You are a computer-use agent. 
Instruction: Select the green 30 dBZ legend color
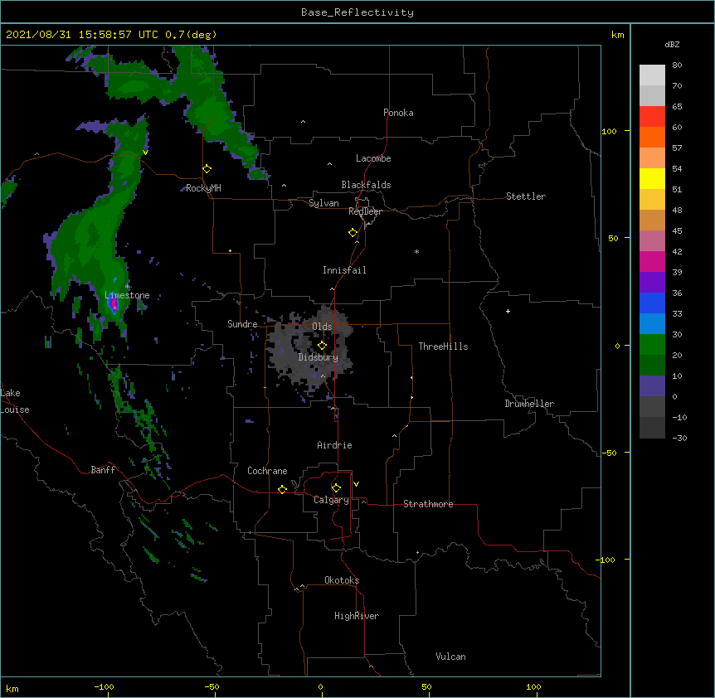652,345
